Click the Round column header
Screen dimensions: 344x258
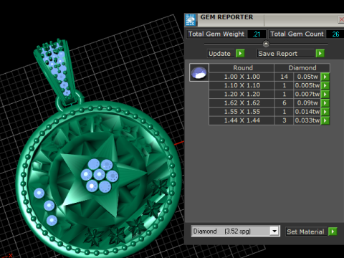coord(242,68)
